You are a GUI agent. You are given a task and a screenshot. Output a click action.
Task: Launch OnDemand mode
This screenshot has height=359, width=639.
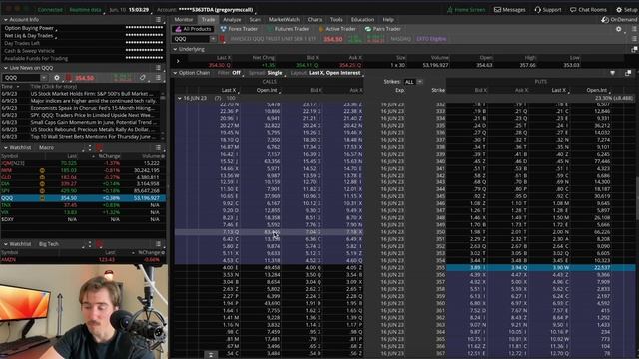[619, 20]
